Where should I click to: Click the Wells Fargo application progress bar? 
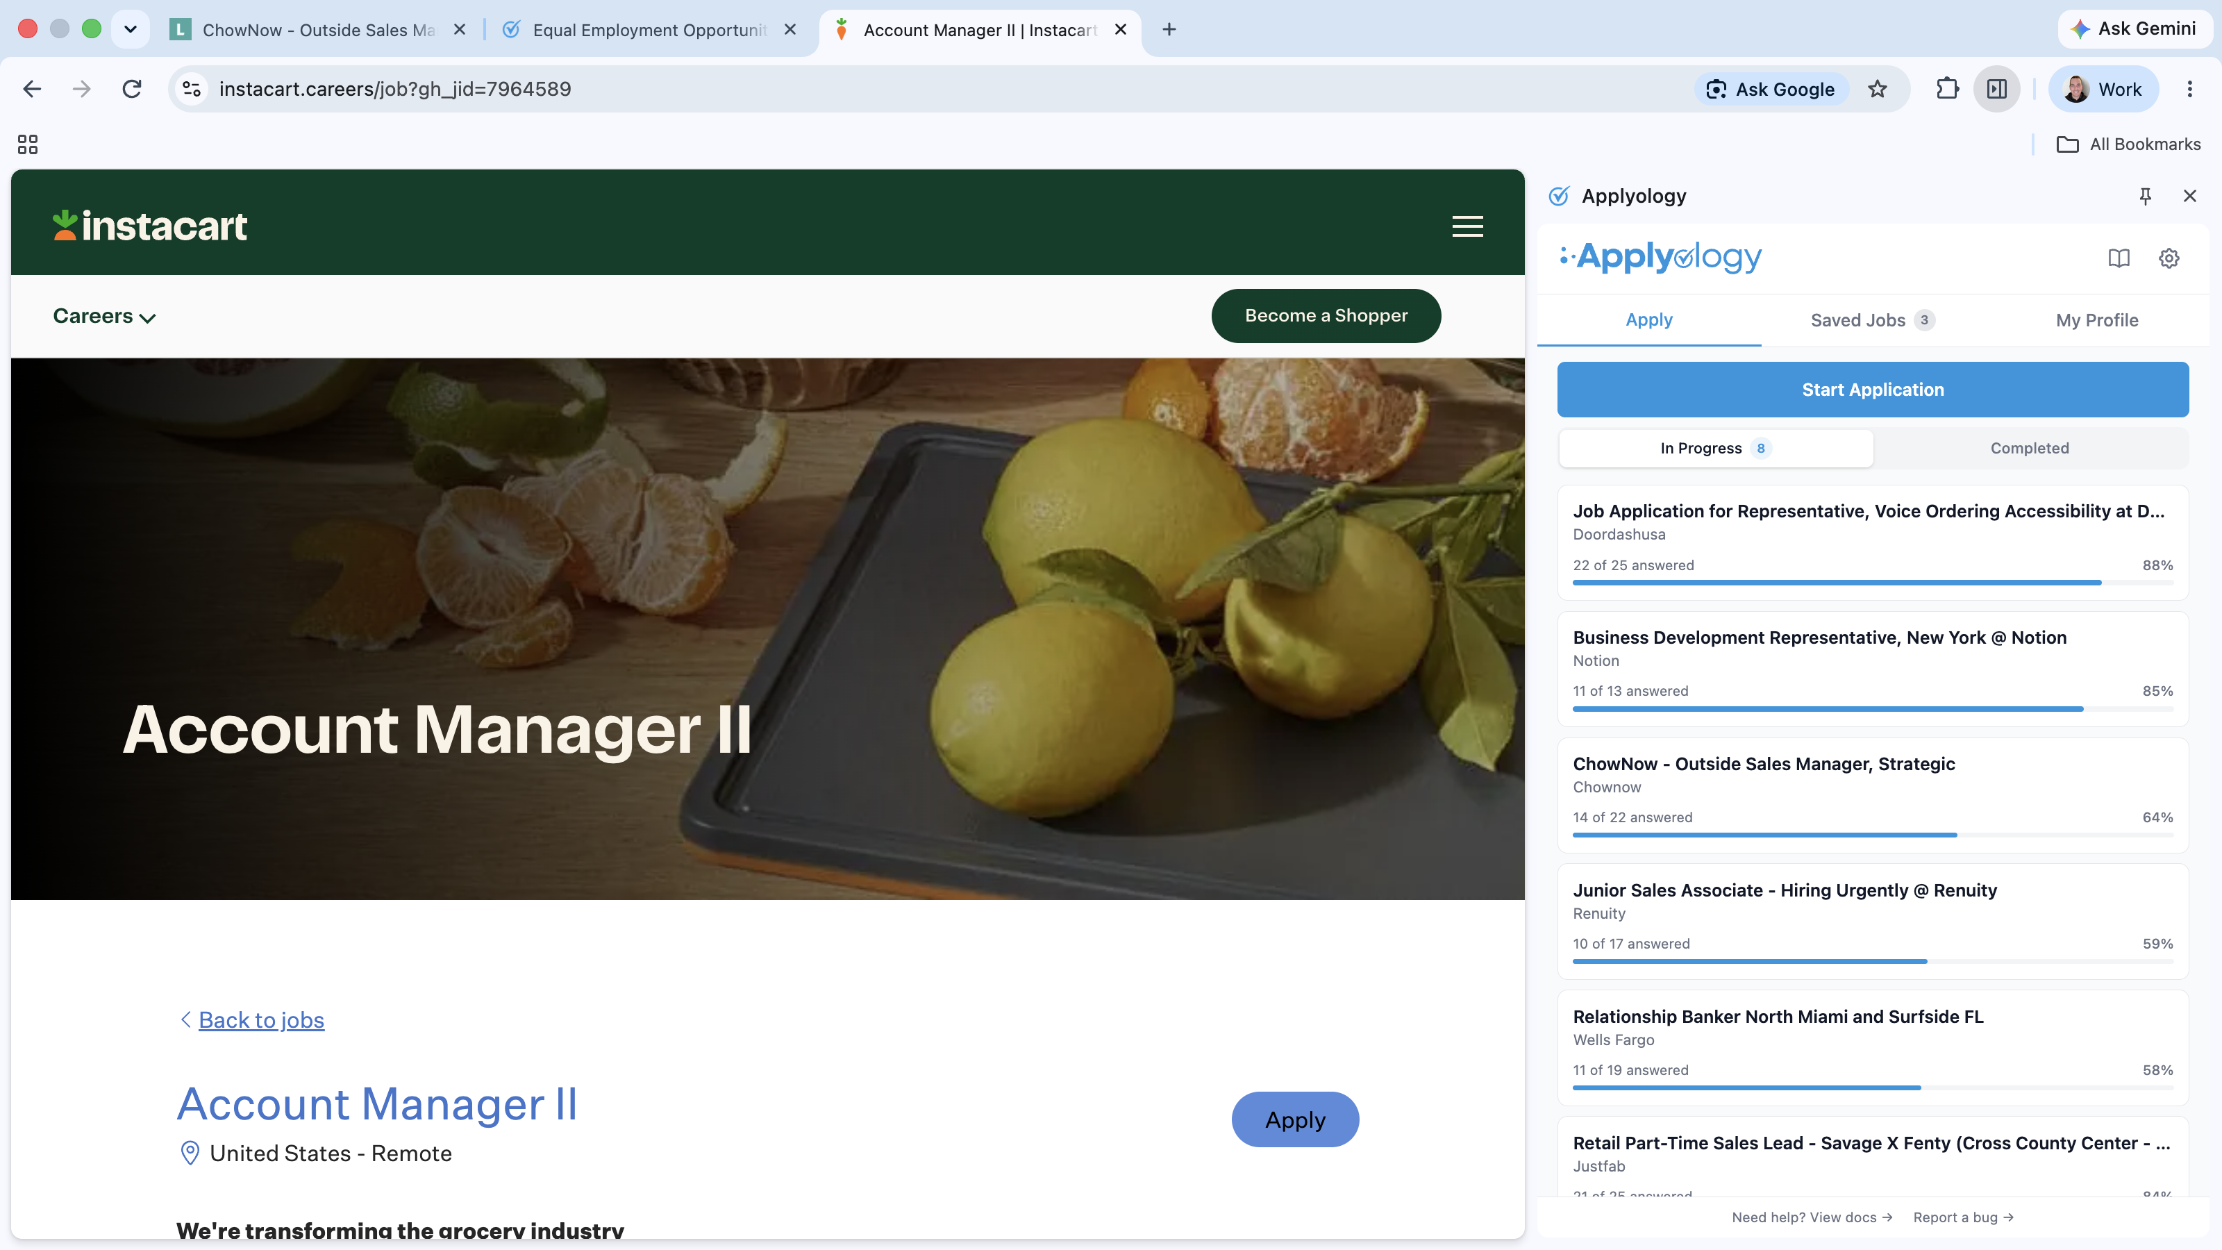click(x=1873, y=1087)
